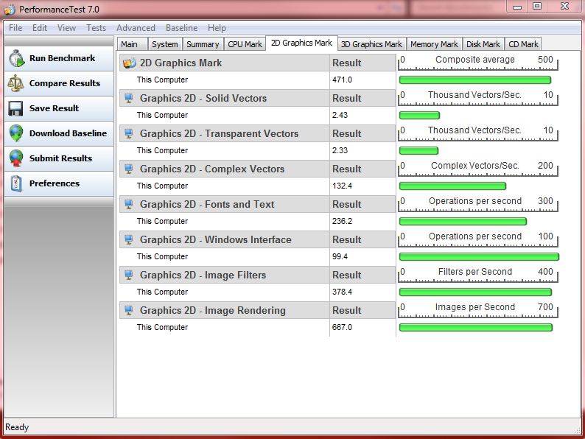
Task: Select the Graphics 2D - Solid Vectors header
Action: pos(224,98)
